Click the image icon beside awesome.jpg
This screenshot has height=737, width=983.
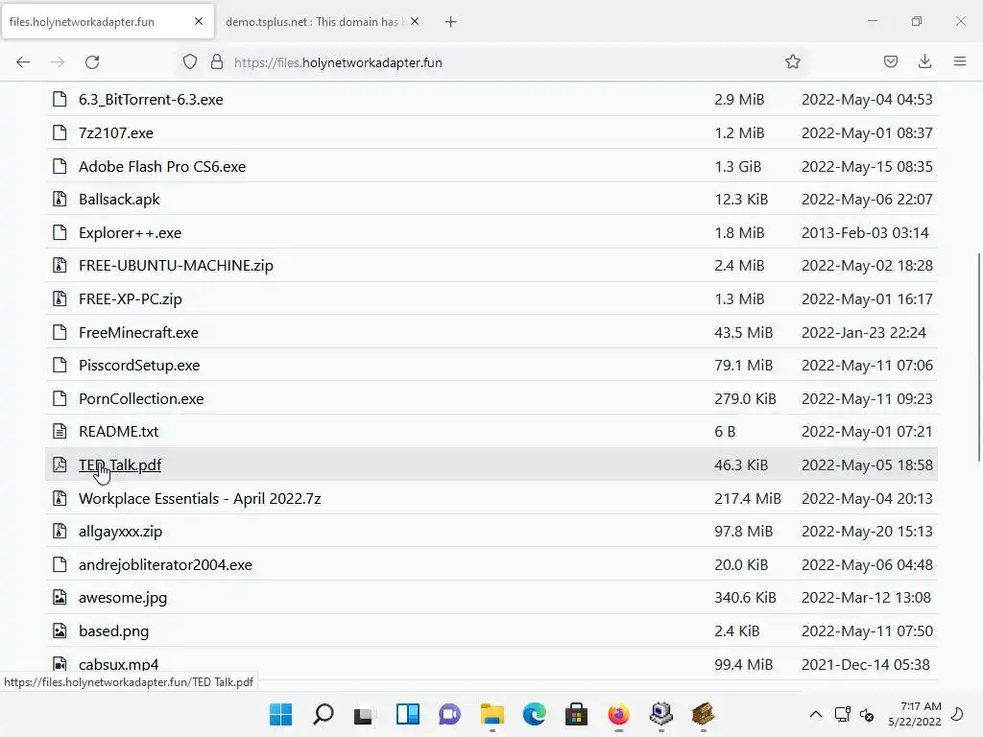(60, 598)
